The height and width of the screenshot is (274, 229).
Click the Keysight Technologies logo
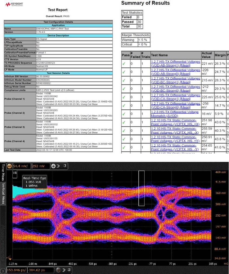pos(14,4)
